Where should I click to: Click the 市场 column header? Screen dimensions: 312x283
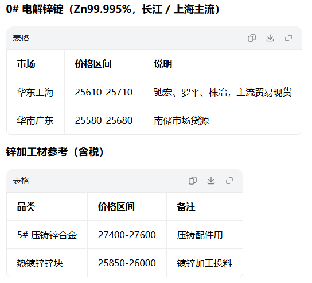[26, 64]
